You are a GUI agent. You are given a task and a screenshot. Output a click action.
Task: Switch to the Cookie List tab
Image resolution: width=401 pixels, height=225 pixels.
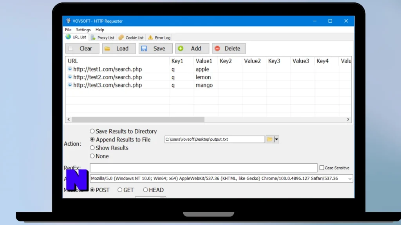(x=131, y=37)
